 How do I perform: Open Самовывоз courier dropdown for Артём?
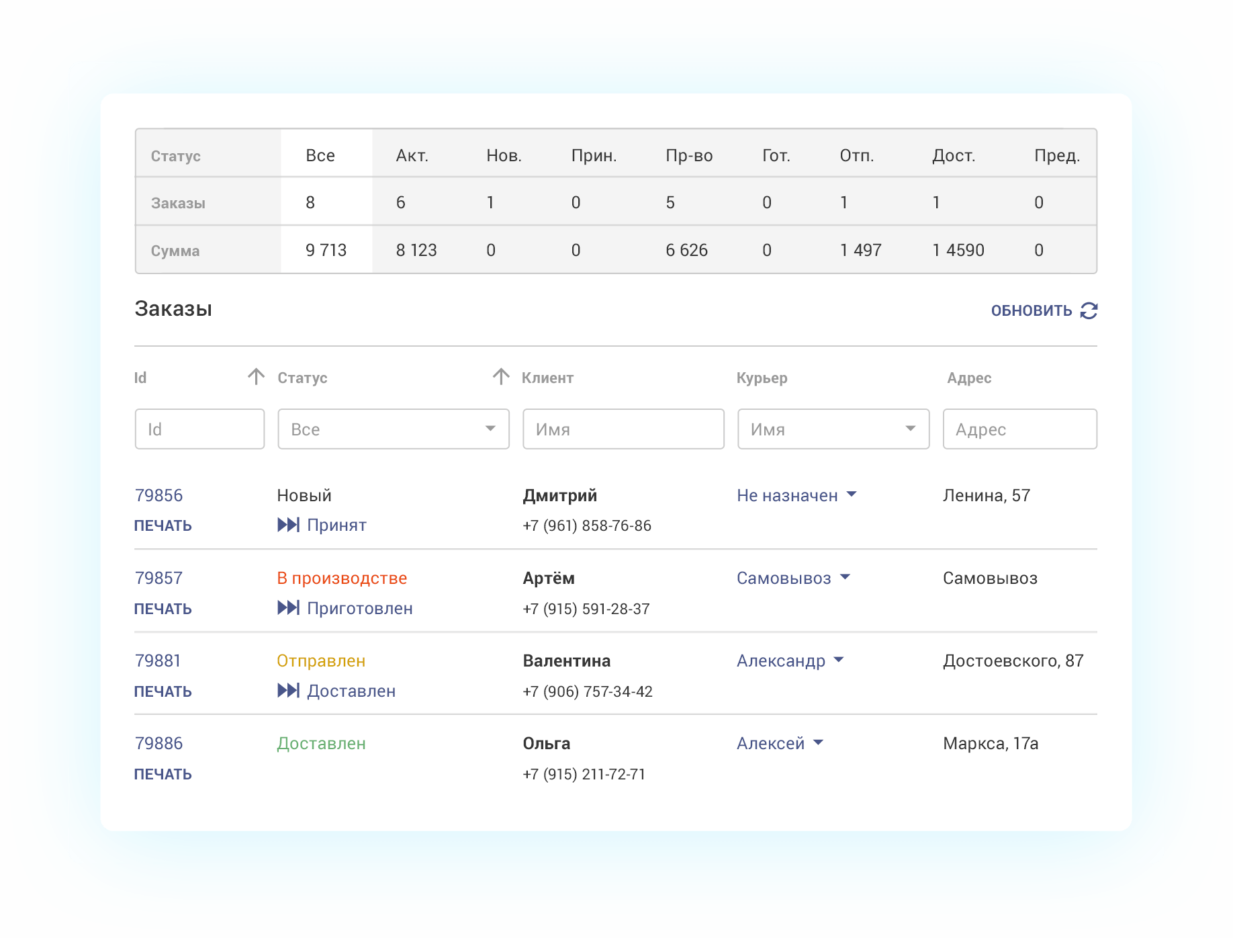(846, 577)
